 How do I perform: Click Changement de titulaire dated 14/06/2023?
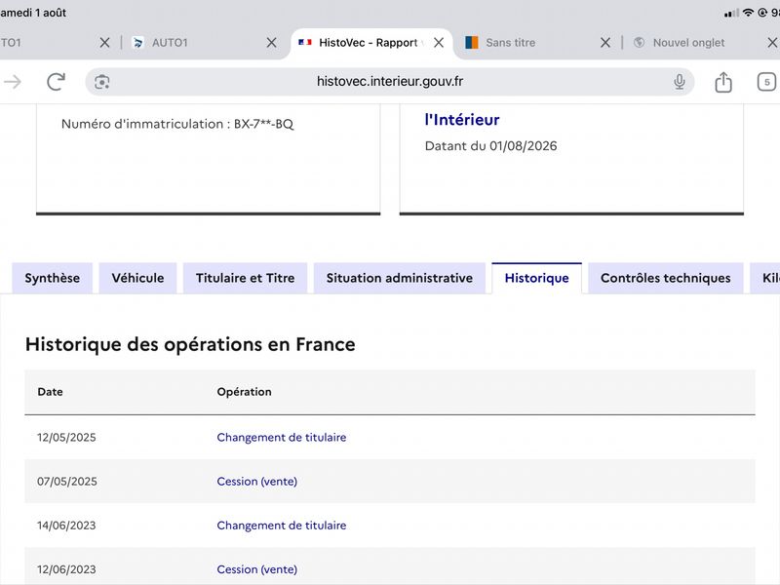(282, 526)
